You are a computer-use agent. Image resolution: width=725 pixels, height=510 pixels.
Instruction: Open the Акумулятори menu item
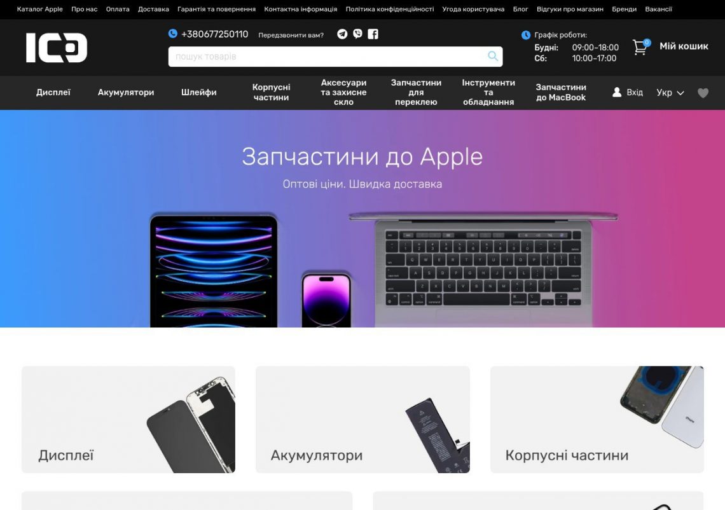click(x=126, y=92)
